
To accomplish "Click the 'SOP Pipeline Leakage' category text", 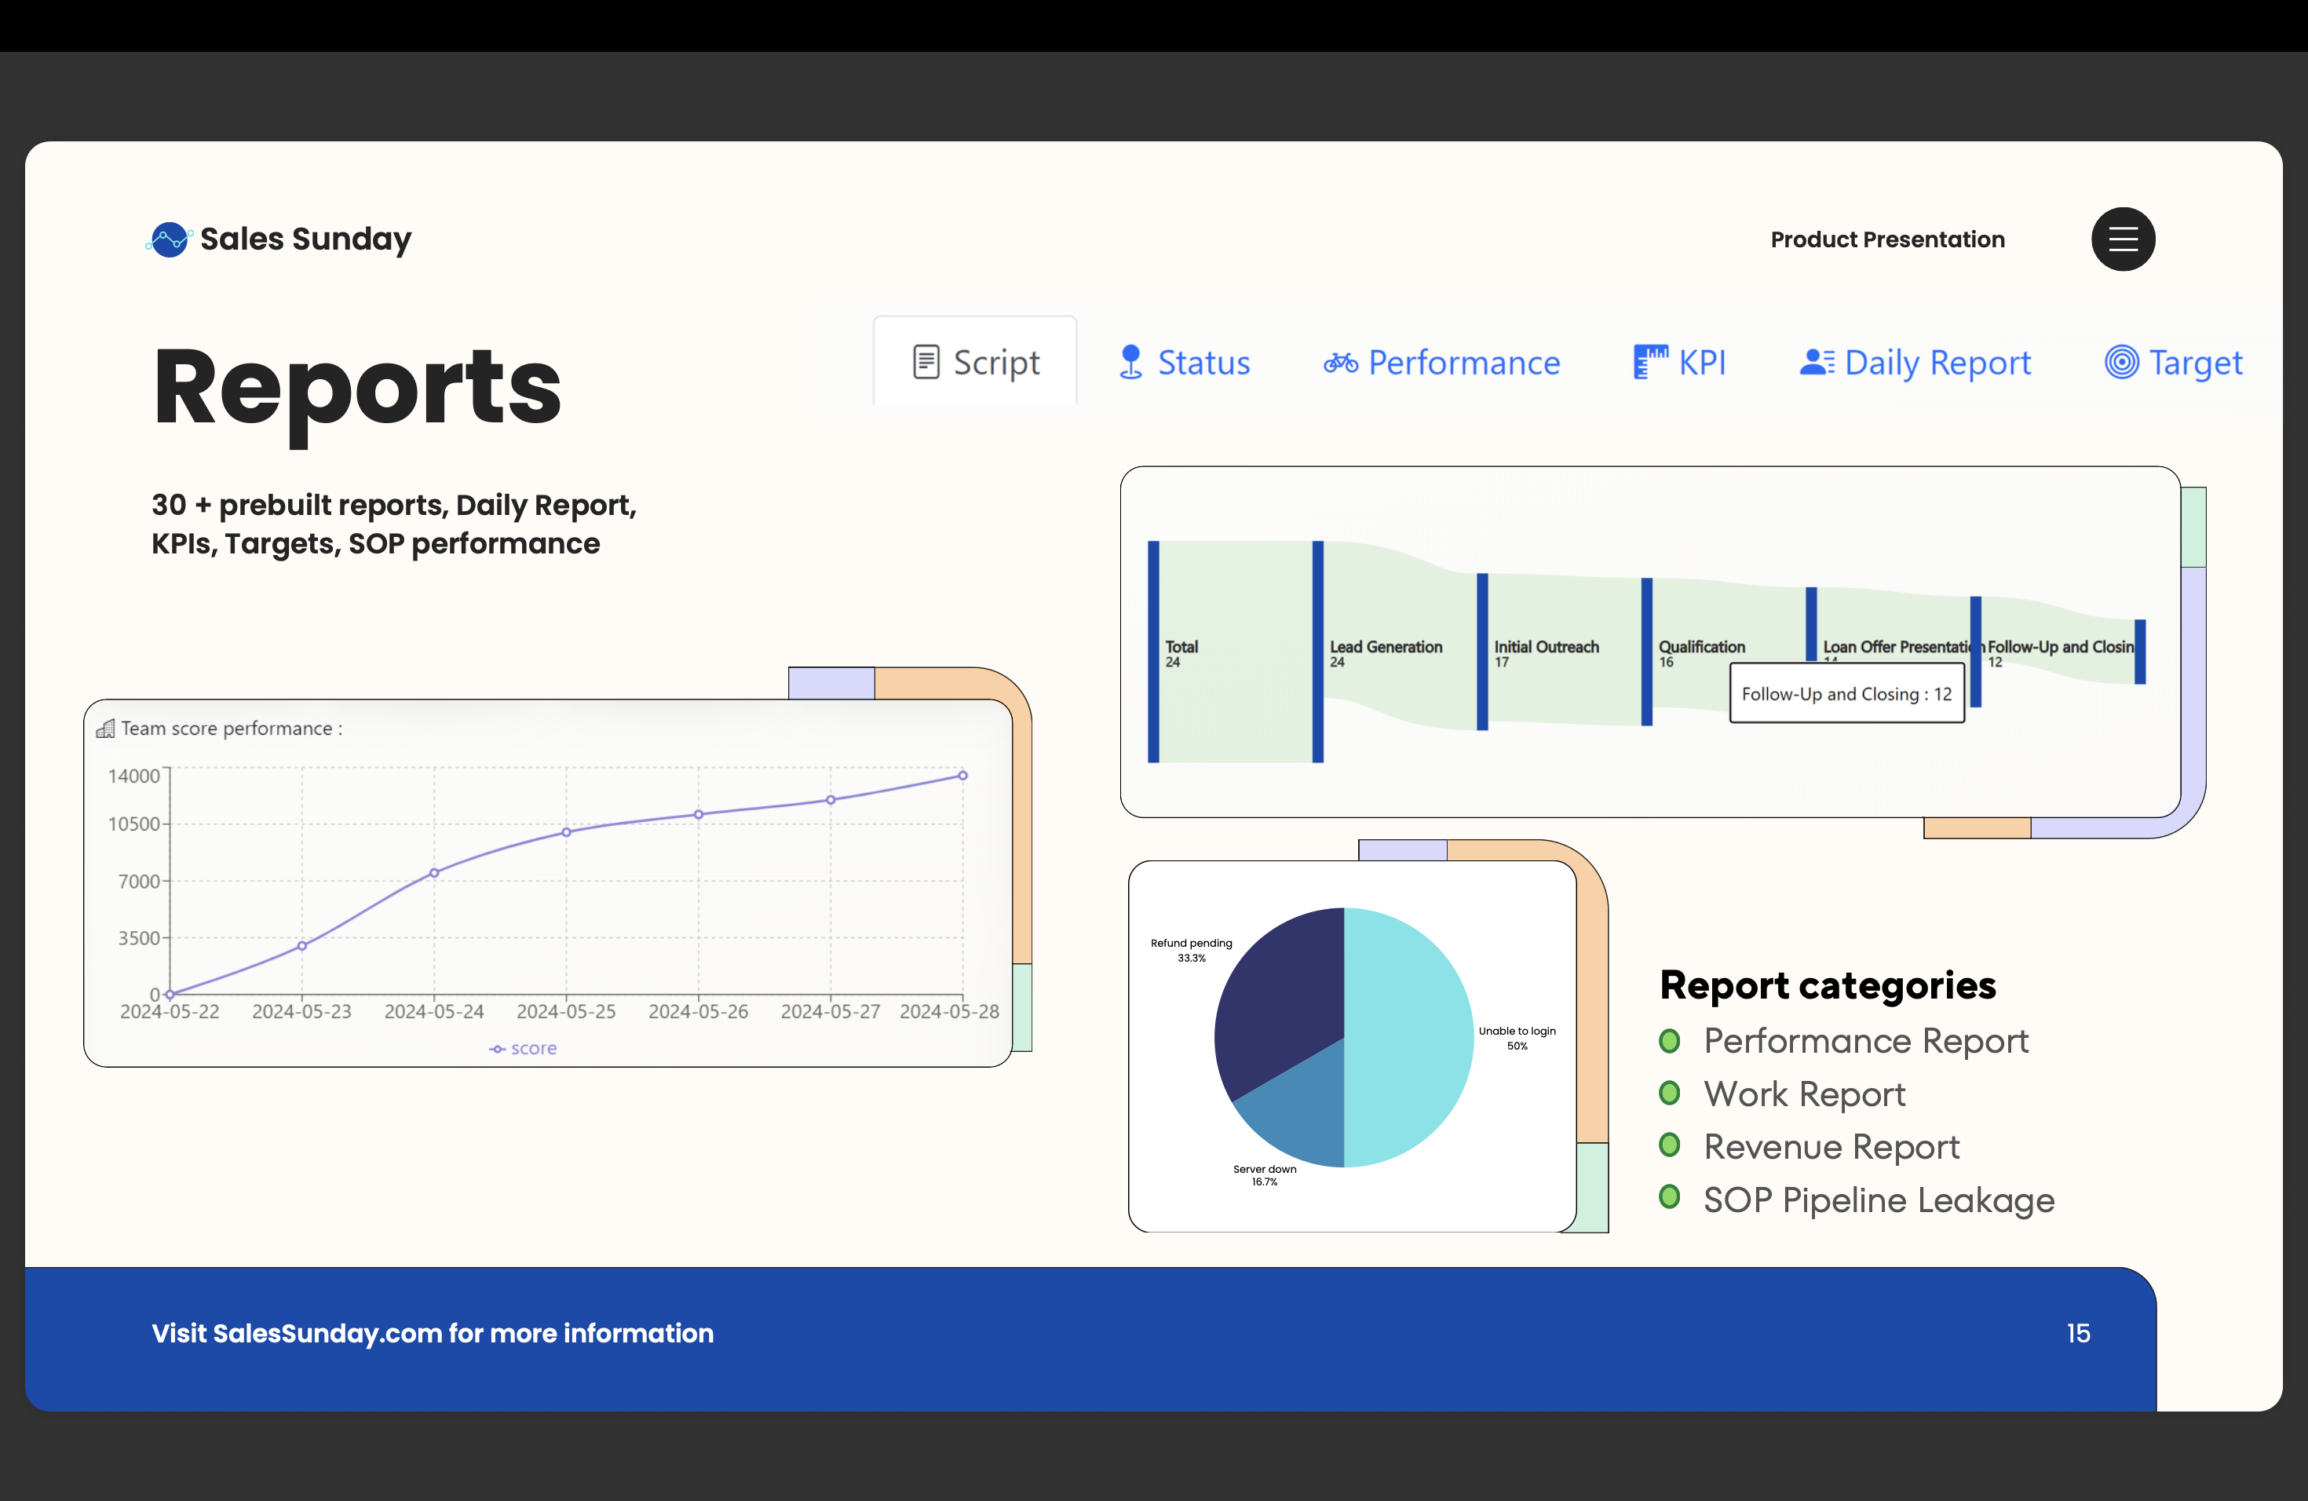I will (x=1879, y=1200).
